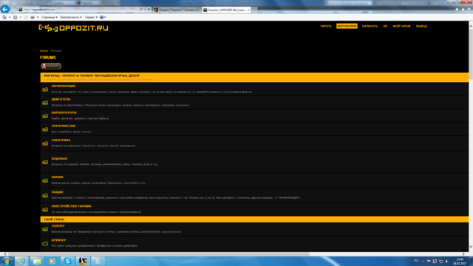Click the КАРБЮРАТОРЫ forum folder icon

[x=45, y=116]
